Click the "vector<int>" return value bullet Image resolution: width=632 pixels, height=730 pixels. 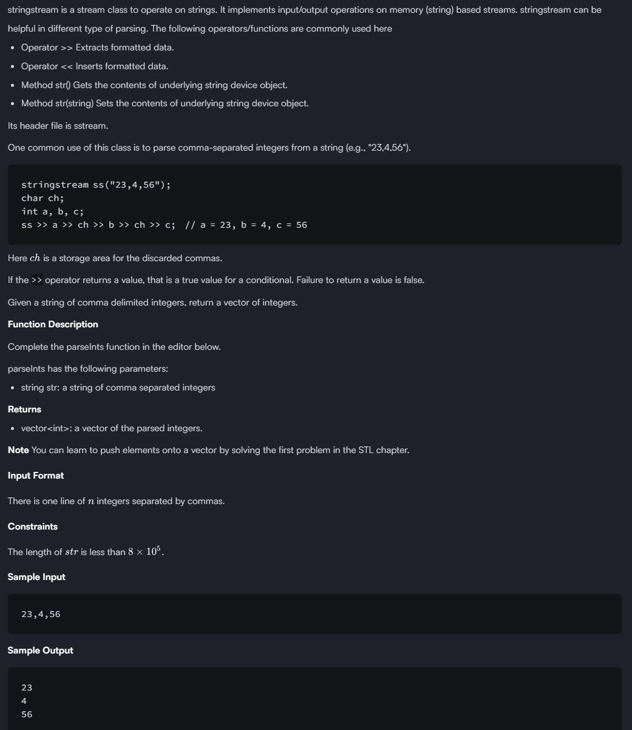click(112, 428)
